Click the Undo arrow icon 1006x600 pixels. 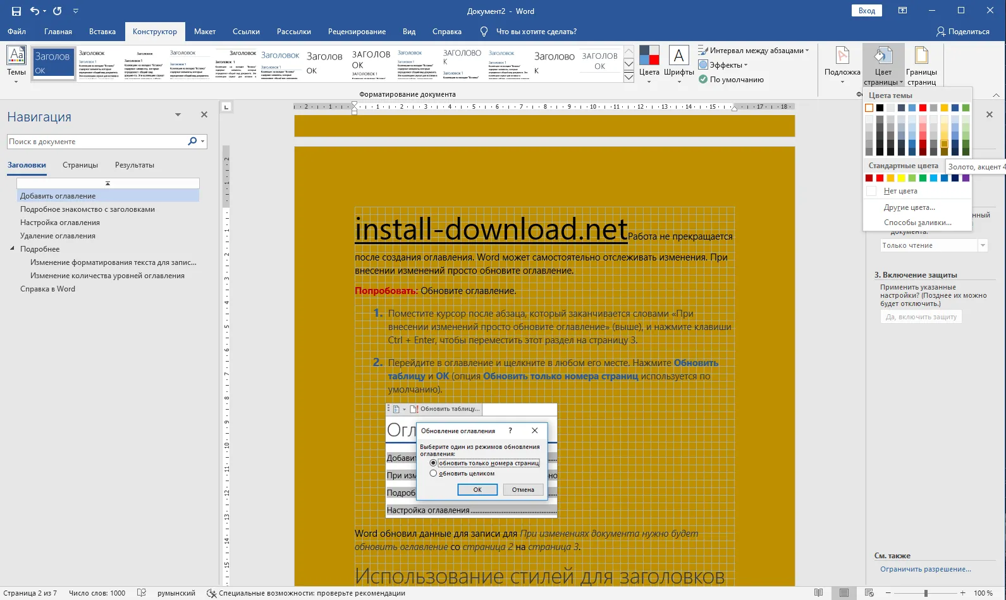35,11
